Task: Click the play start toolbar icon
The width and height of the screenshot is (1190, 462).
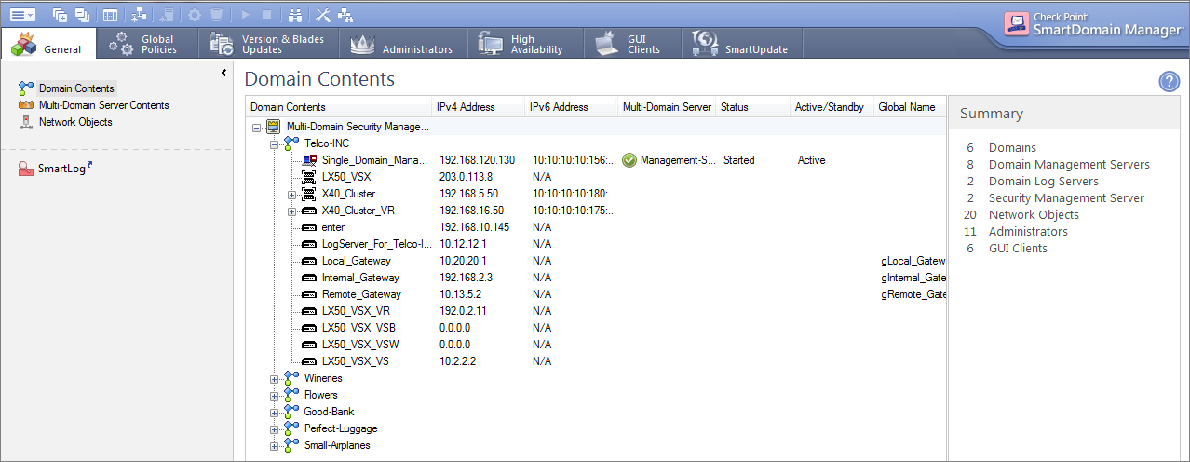Action: coord(246,15)
